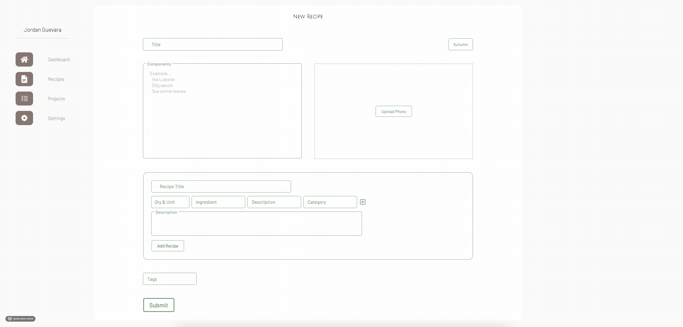
Task: Focus the Tags input field
Action: click(170, 279)
